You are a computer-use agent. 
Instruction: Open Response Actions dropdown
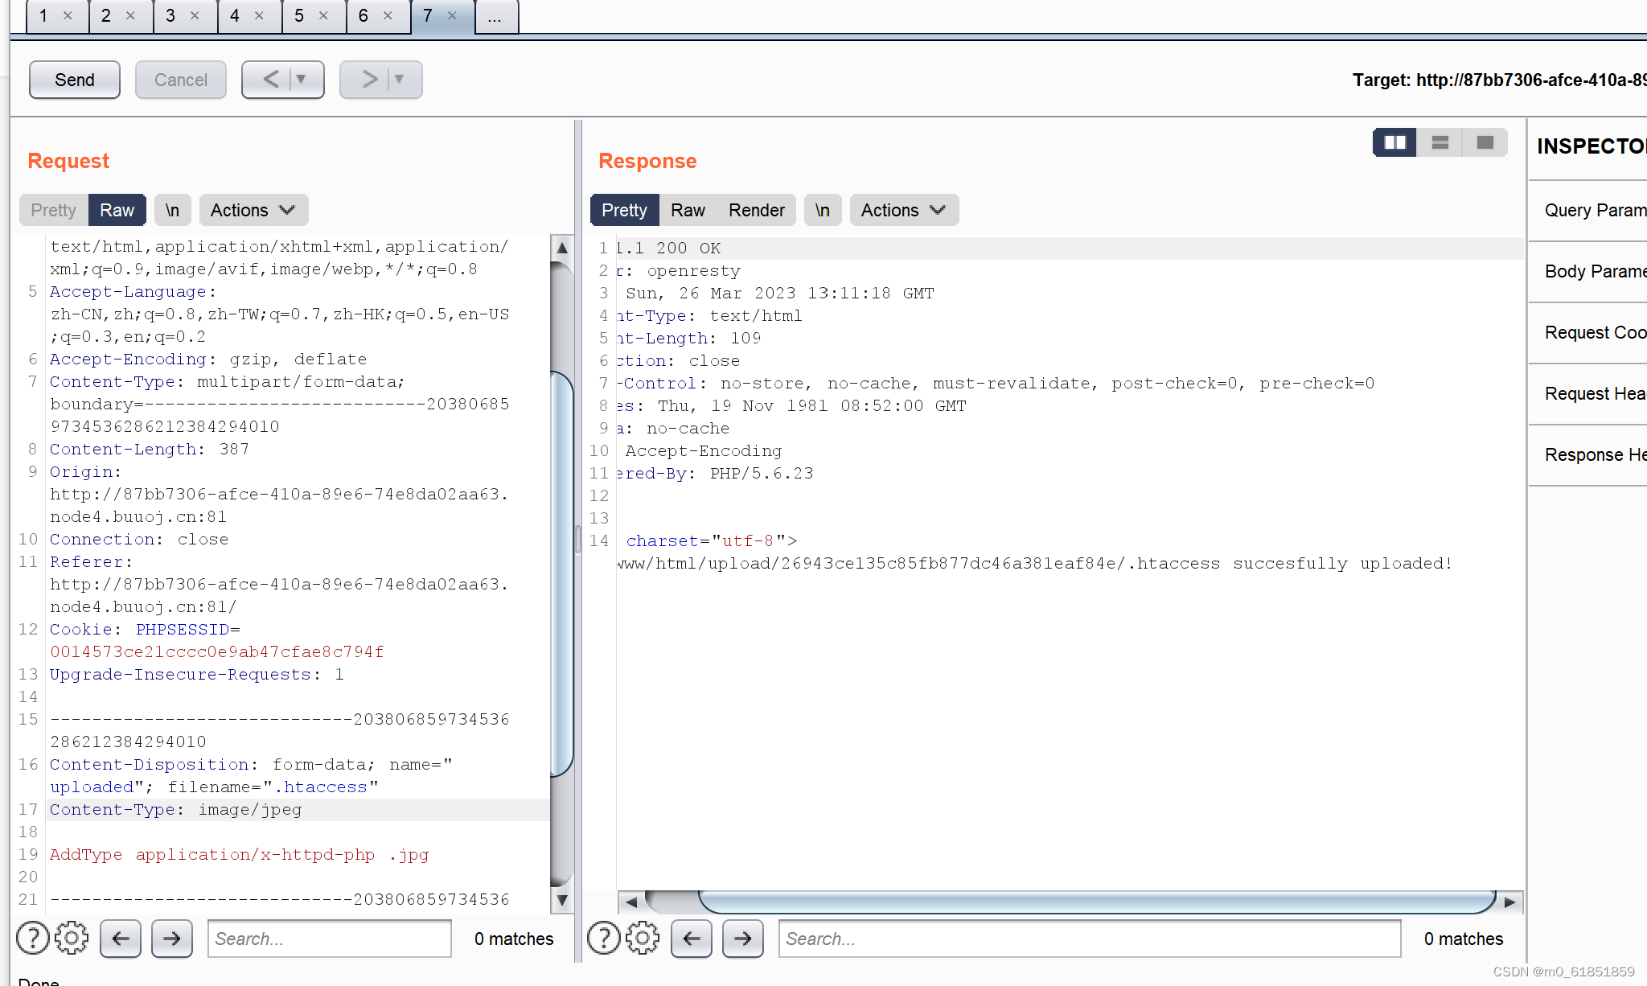click(903, 210)
